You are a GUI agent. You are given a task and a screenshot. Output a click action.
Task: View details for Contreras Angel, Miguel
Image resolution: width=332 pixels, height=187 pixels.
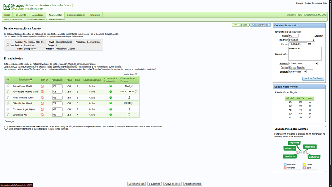pyautogui.click(x=8, y=109)
